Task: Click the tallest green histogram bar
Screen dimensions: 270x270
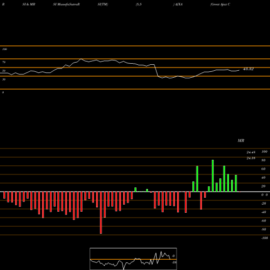Action: pyautogui.click(x=213, y=176)
